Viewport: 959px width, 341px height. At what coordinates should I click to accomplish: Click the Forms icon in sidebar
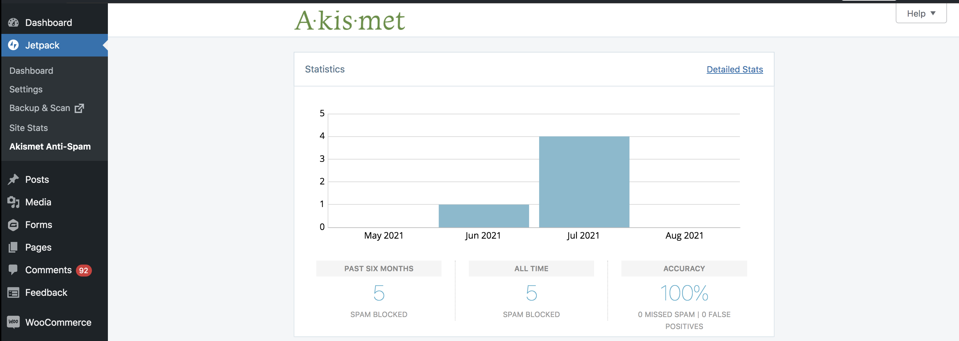[x=13, y=224]
